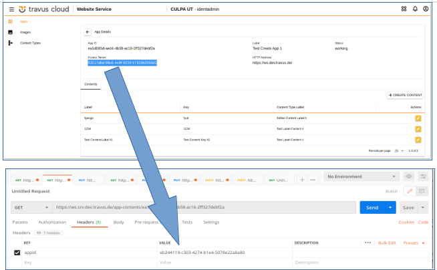Switch to the Authorization tab
The width and height of the screenshot is (437, 270).
(52, 222)
